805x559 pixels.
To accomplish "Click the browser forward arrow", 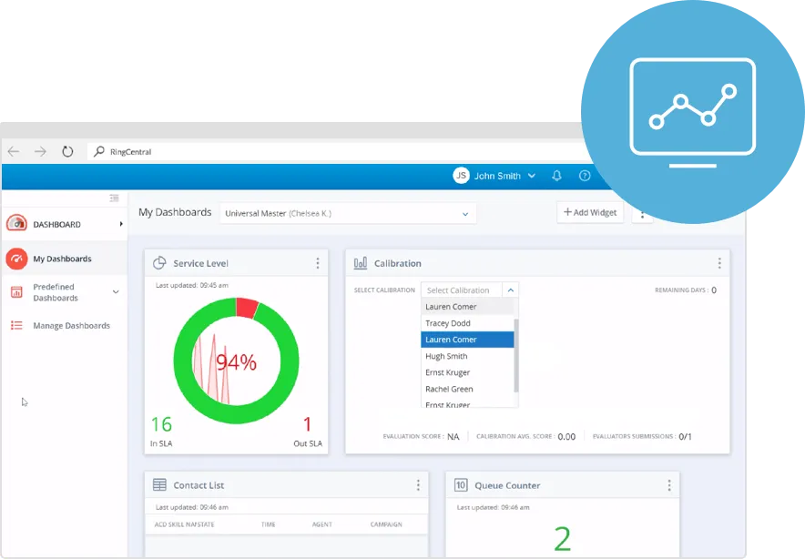I will [40, 152].
